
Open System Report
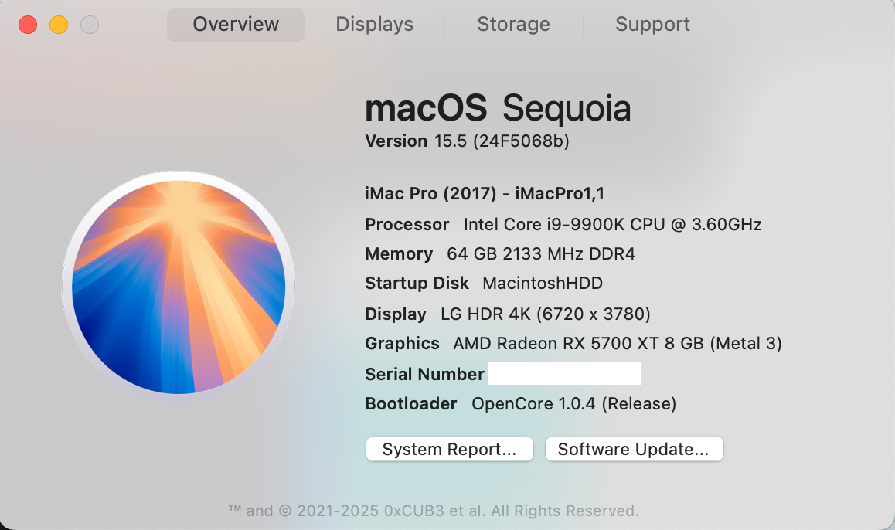click(449, 450)
